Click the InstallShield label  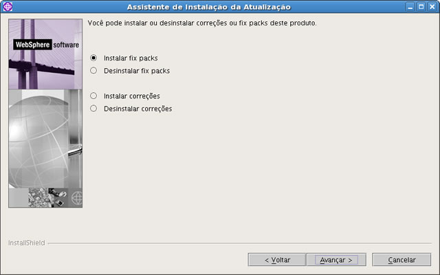point(26,243)
